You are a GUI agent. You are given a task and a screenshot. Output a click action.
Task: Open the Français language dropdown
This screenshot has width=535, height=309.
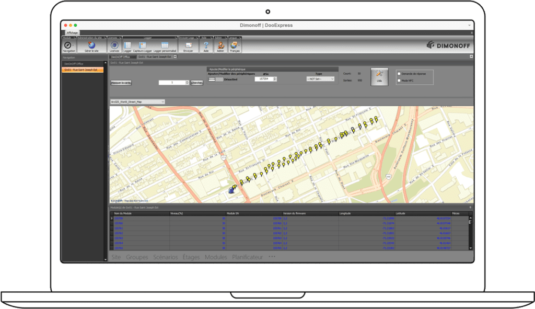click(235, 45)
